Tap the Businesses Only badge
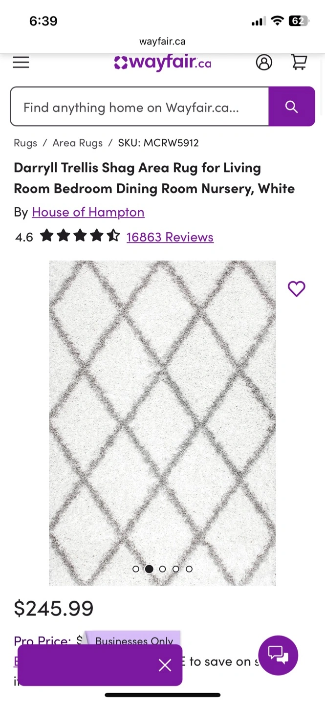 [134, 641]
